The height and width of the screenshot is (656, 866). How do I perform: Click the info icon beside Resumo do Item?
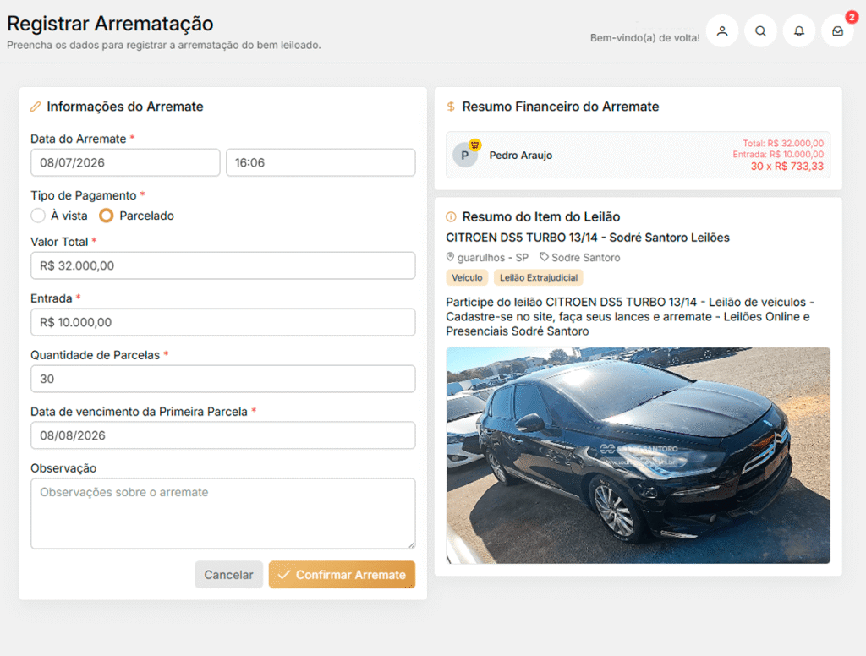451,216
